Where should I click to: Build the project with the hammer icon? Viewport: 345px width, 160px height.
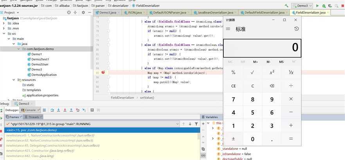click(x=286, y=6)
